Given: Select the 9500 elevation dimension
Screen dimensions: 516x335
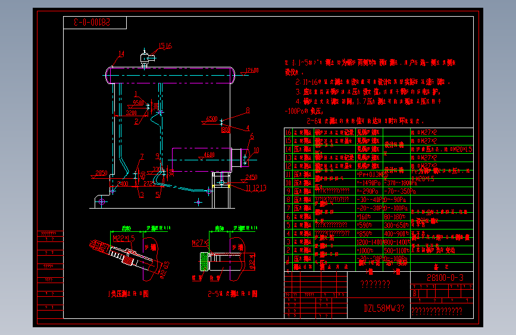Looking at the screenshot, I should [x=138, y=103].
